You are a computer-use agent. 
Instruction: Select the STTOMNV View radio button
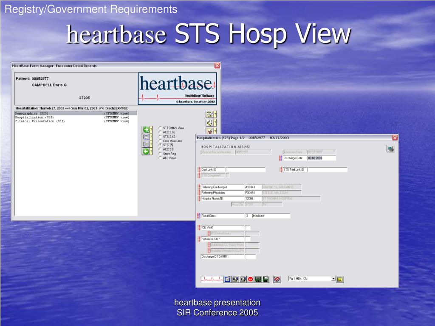pyautogui.click(x=160, y=128)
